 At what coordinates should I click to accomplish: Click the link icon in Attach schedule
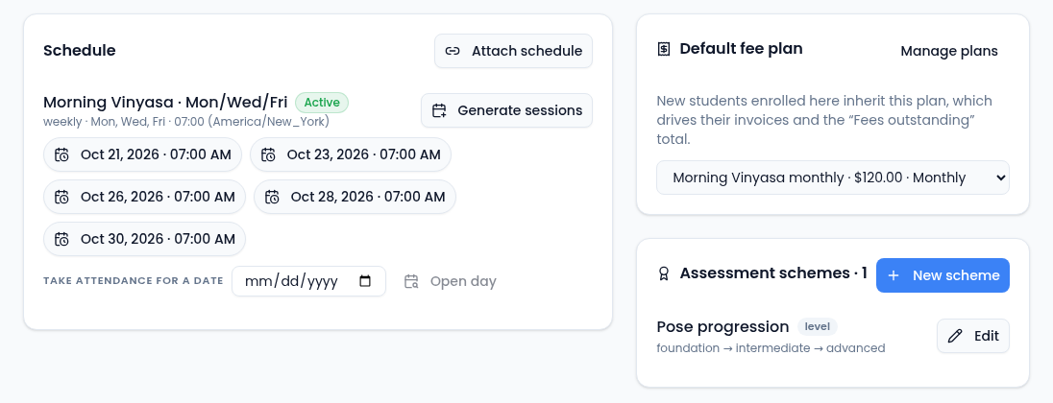coord(453,51)
